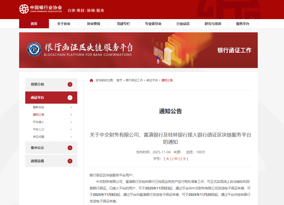Click 函证平台 breadcrumb link

(x=152, y=80)
